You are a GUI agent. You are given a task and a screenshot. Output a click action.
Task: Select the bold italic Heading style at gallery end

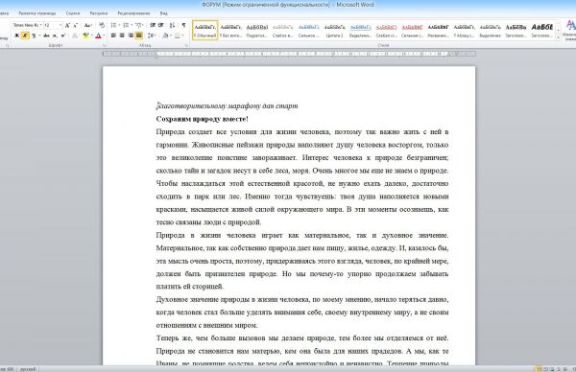click(541, 30)
